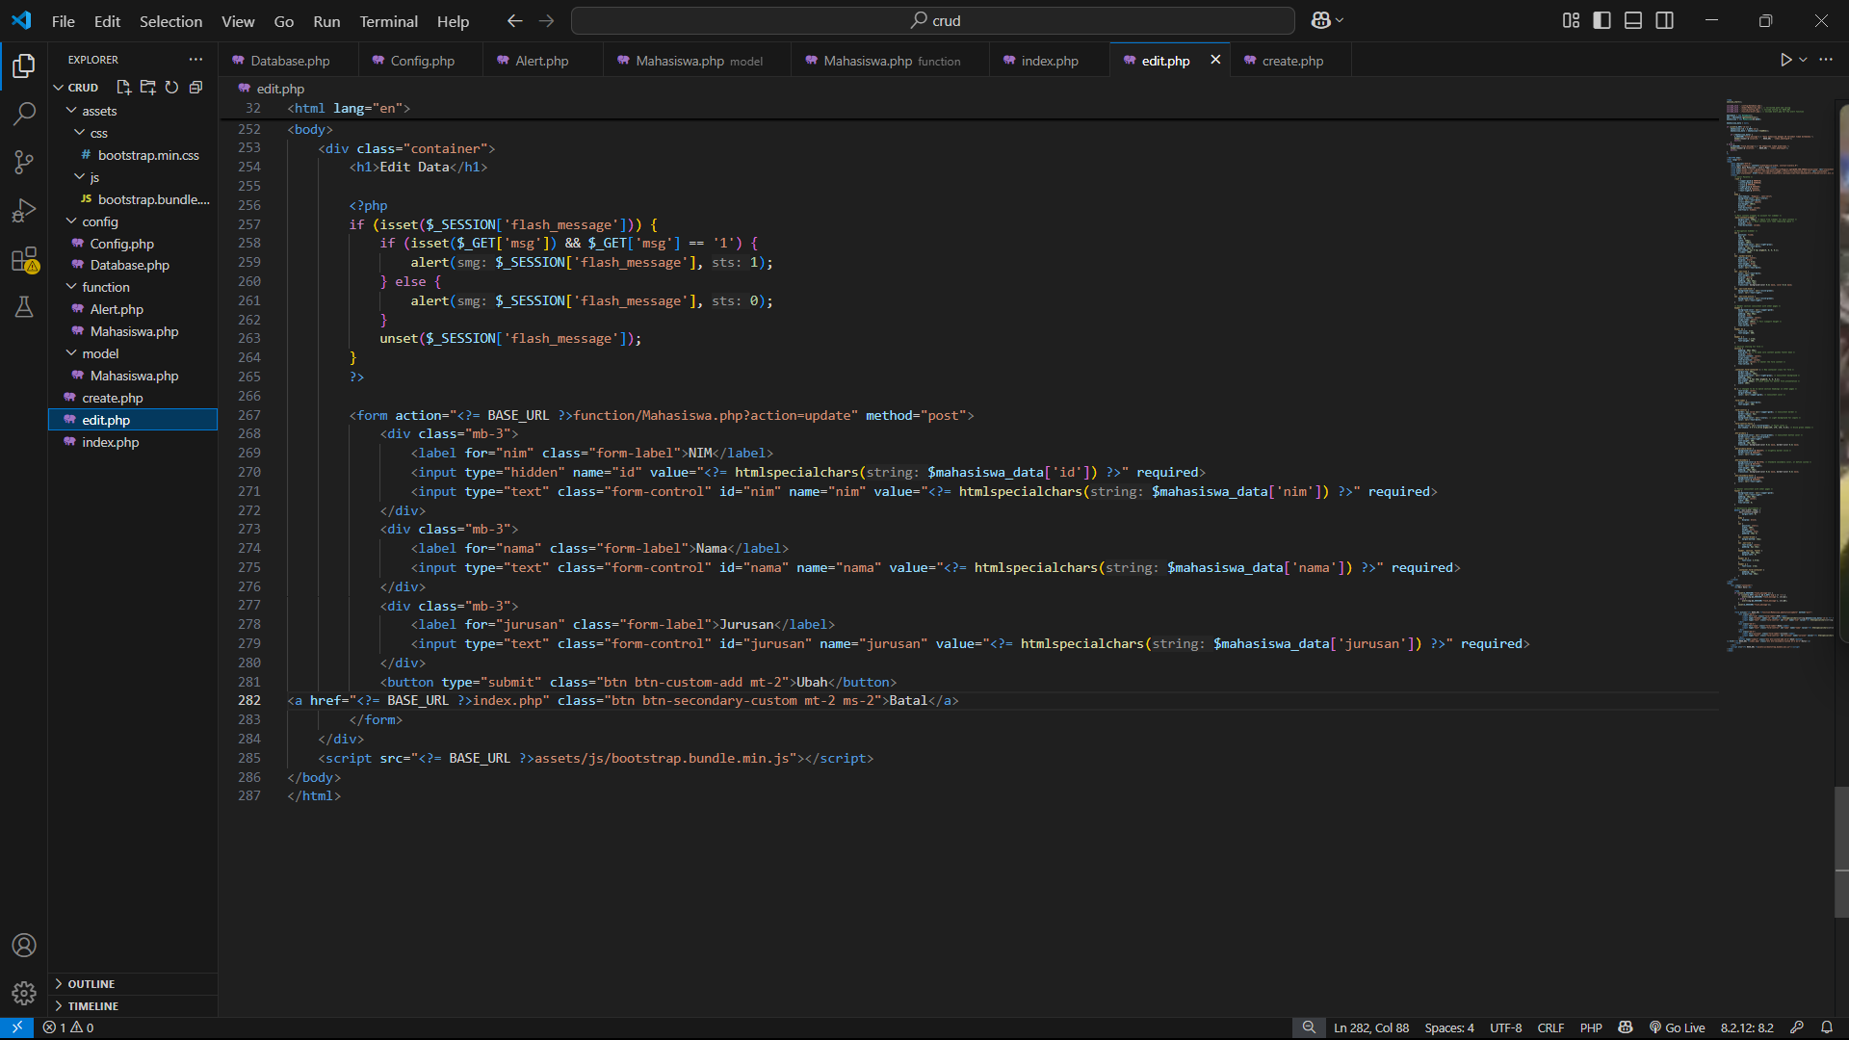Open the Testing flask view
This screenshot has width=1849, height=1040.
[24, 307]
